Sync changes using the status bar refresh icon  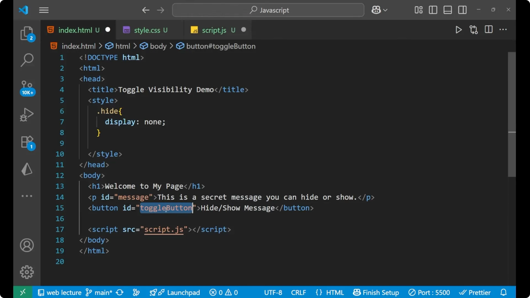[119, 292]
